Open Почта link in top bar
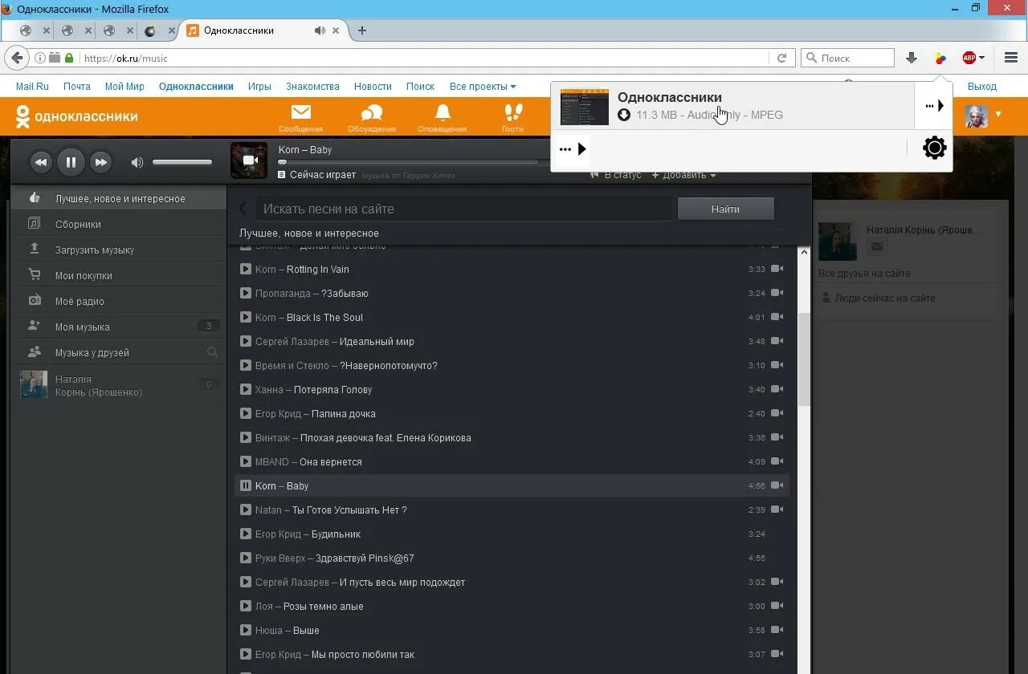This screenshot has width=1028, height=674. click(77, 86)
